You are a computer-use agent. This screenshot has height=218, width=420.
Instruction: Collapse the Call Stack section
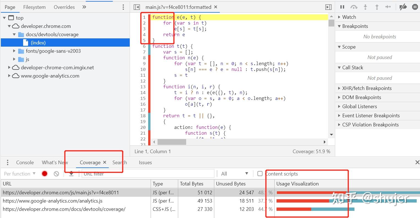click(353, 68)
